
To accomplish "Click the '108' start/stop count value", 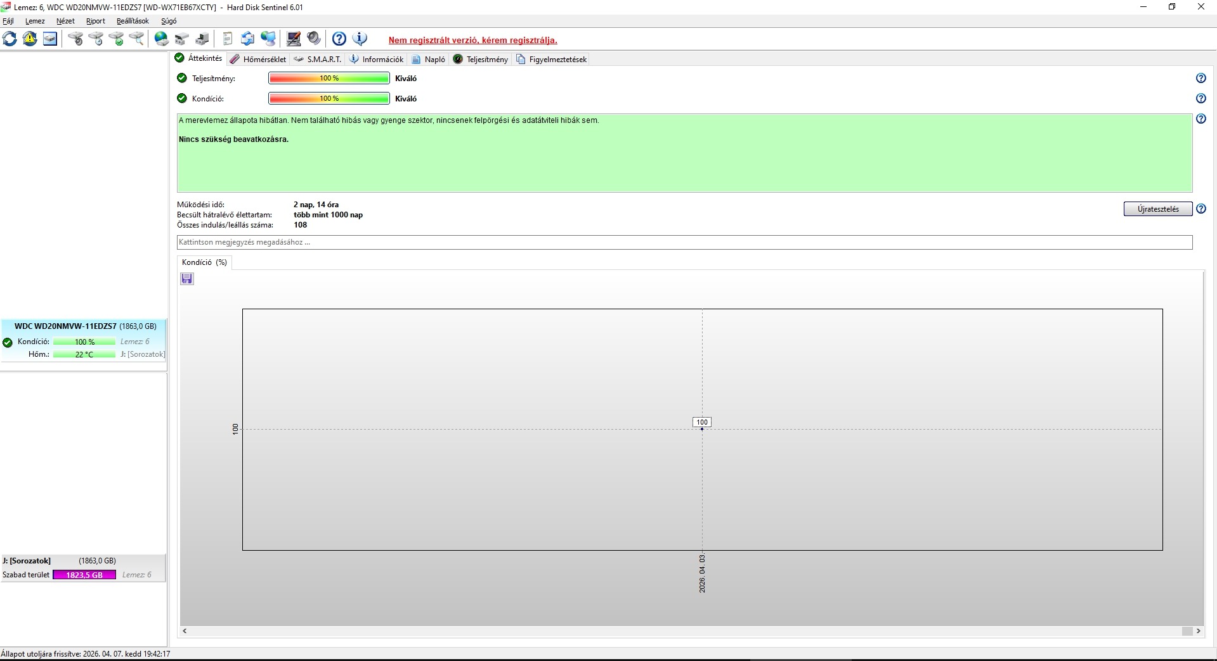I will pyautogui.click(x=300, y=225).
